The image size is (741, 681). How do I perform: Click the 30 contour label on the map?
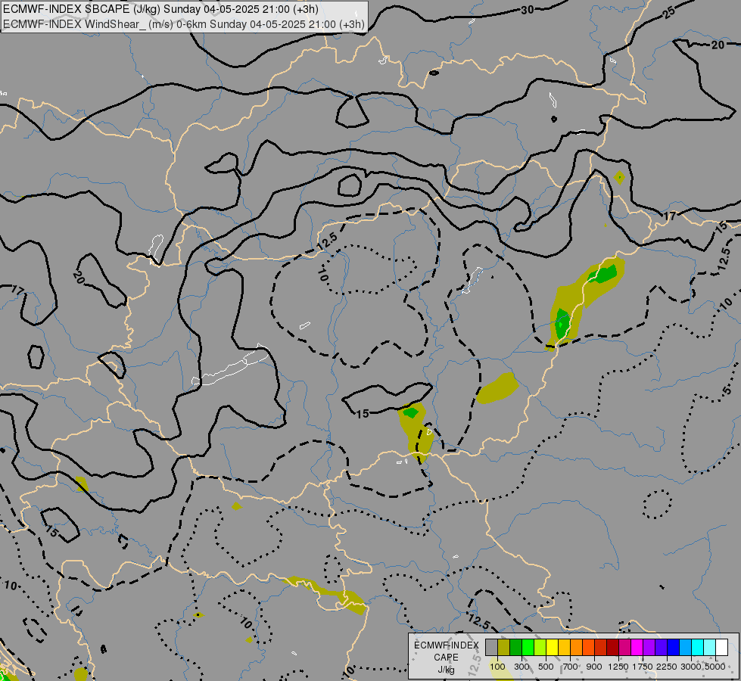[528, 9]
